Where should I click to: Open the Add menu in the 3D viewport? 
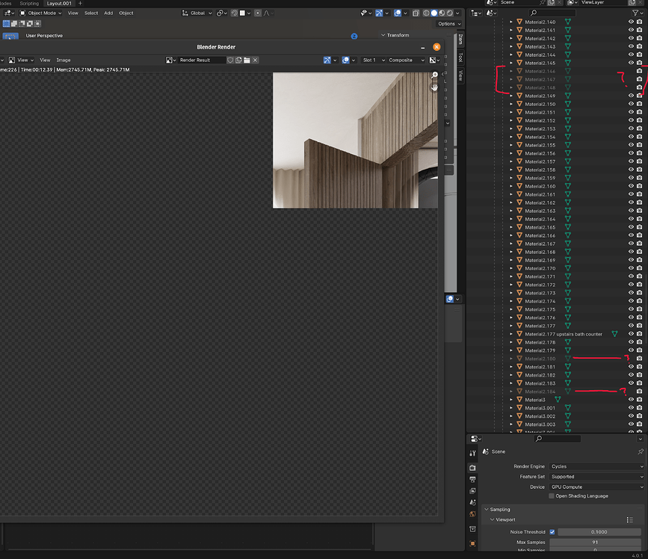click(108, 13)
